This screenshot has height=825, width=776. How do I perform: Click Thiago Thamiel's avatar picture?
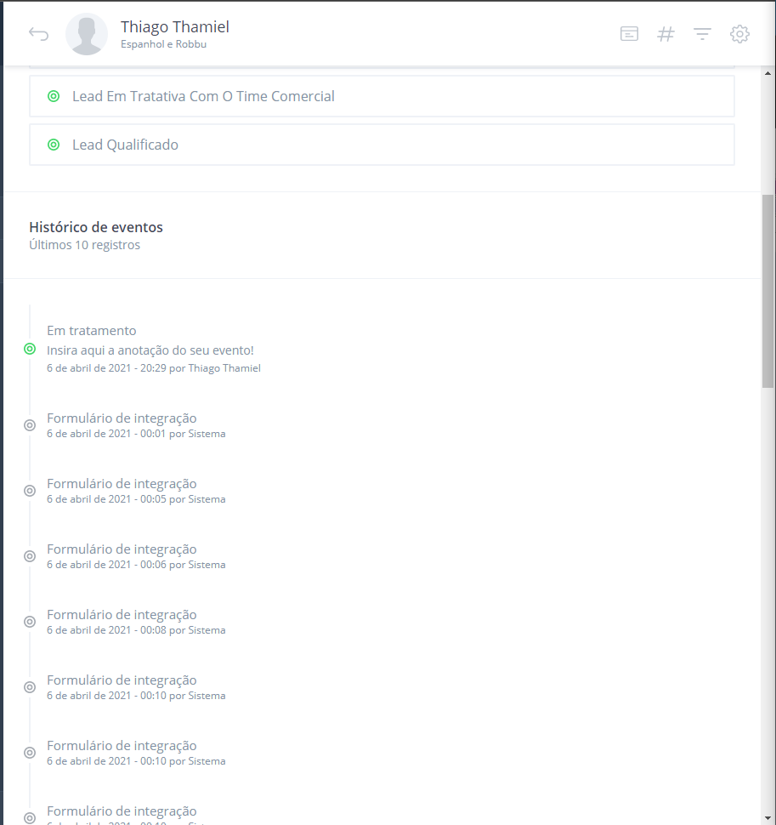coord(87,34)
